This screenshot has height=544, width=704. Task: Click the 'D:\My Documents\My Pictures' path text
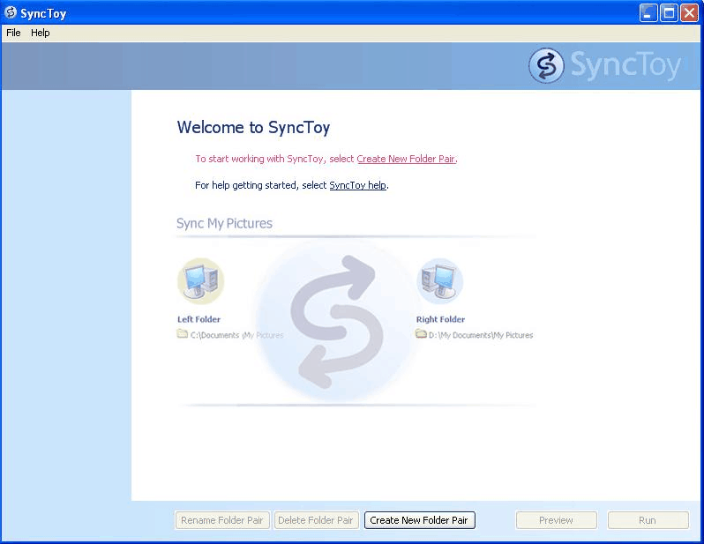coord(481,335)
